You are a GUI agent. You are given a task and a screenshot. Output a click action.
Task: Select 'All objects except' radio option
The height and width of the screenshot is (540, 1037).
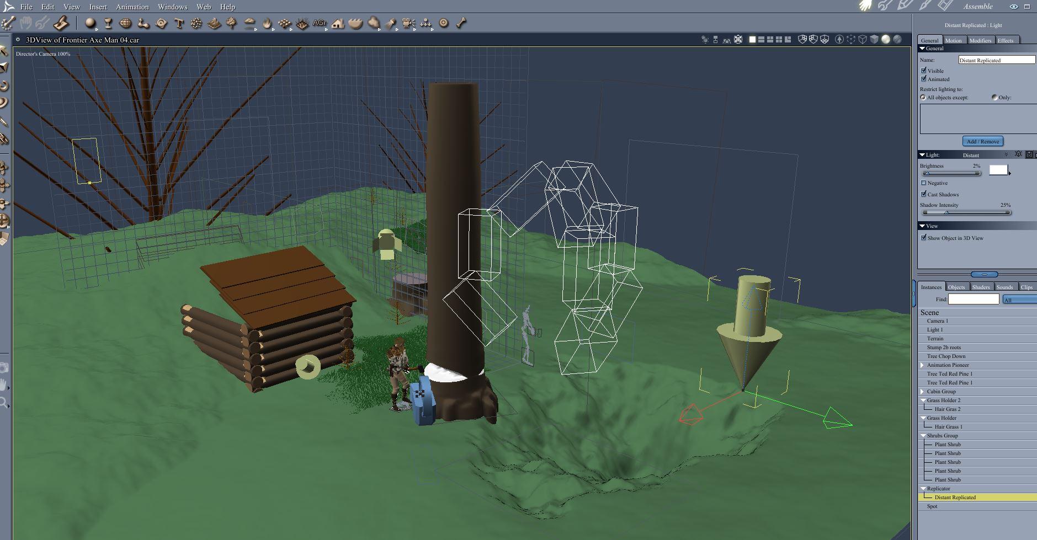923,98
